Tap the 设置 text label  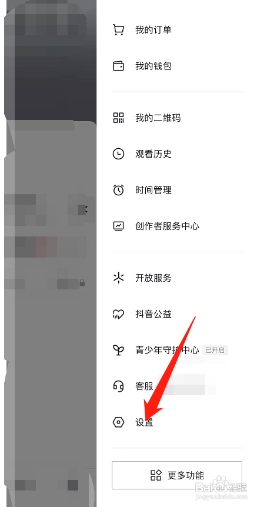pyautogui.click(x=144, y=422)
